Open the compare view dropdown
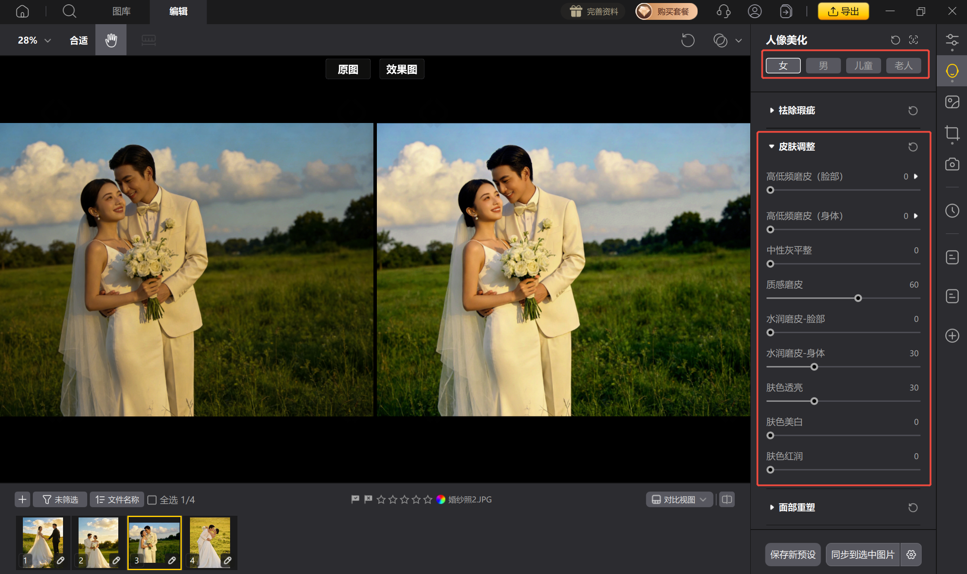This screenshot has width=967, height=574. tap(679, 499)
